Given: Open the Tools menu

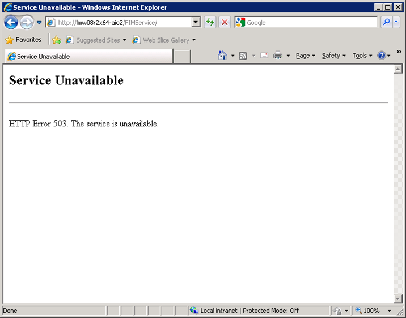Looking at the screenshot, I should click(x=362, y=56).
